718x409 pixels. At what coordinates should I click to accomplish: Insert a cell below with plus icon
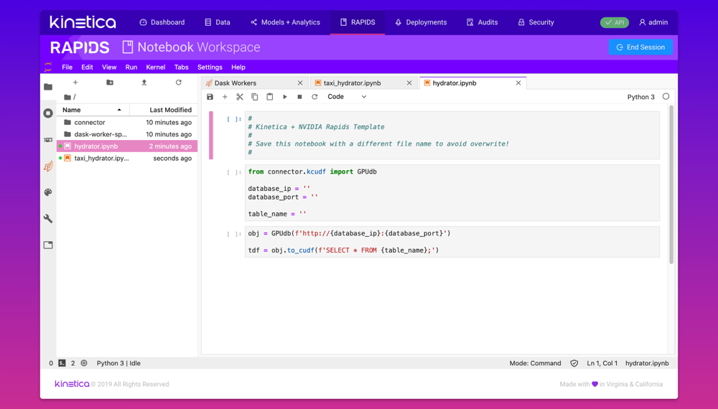[x=225, y=97]
